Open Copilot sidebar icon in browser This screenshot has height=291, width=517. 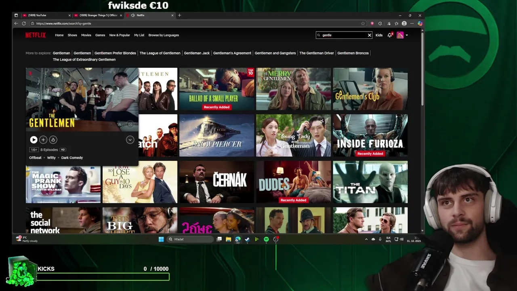point(420,23)
